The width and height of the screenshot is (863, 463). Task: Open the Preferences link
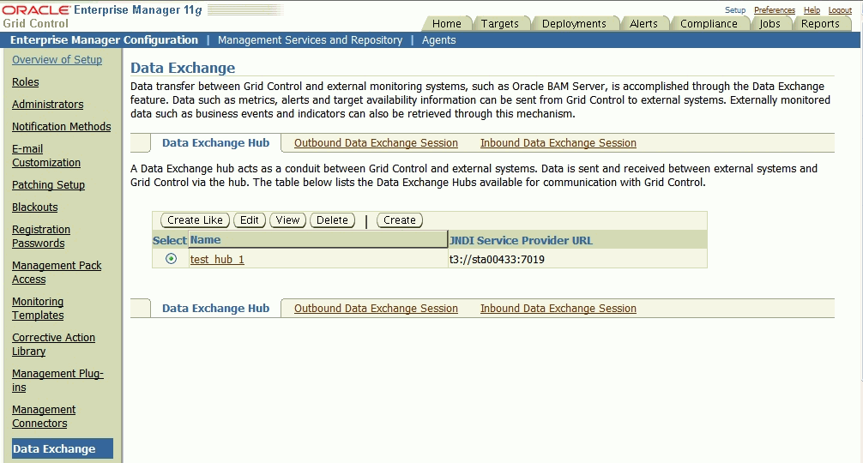(775, 10)
